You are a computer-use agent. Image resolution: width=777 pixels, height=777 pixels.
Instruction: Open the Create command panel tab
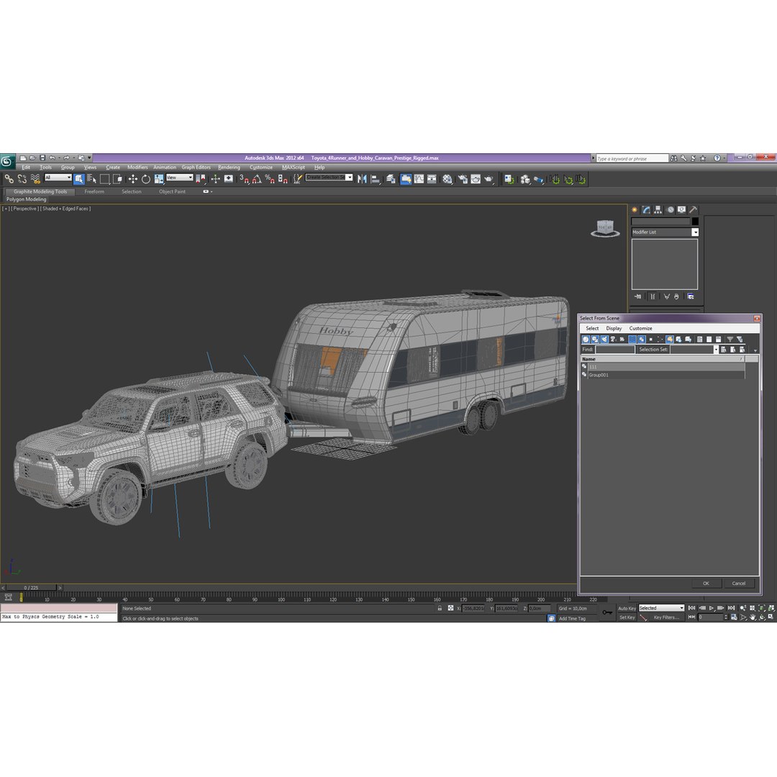(635, 209)
